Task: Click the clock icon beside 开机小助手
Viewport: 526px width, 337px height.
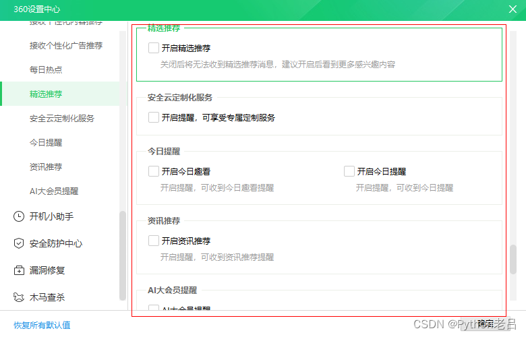Action: coord(19,216)
